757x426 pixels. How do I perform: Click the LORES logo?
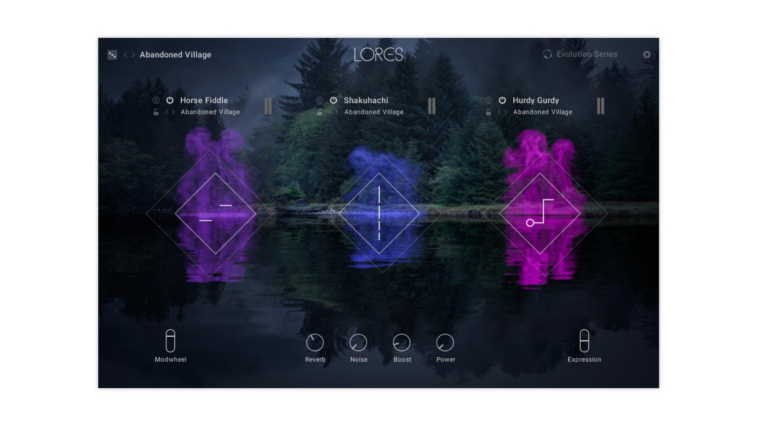click(x=378, y=54)
